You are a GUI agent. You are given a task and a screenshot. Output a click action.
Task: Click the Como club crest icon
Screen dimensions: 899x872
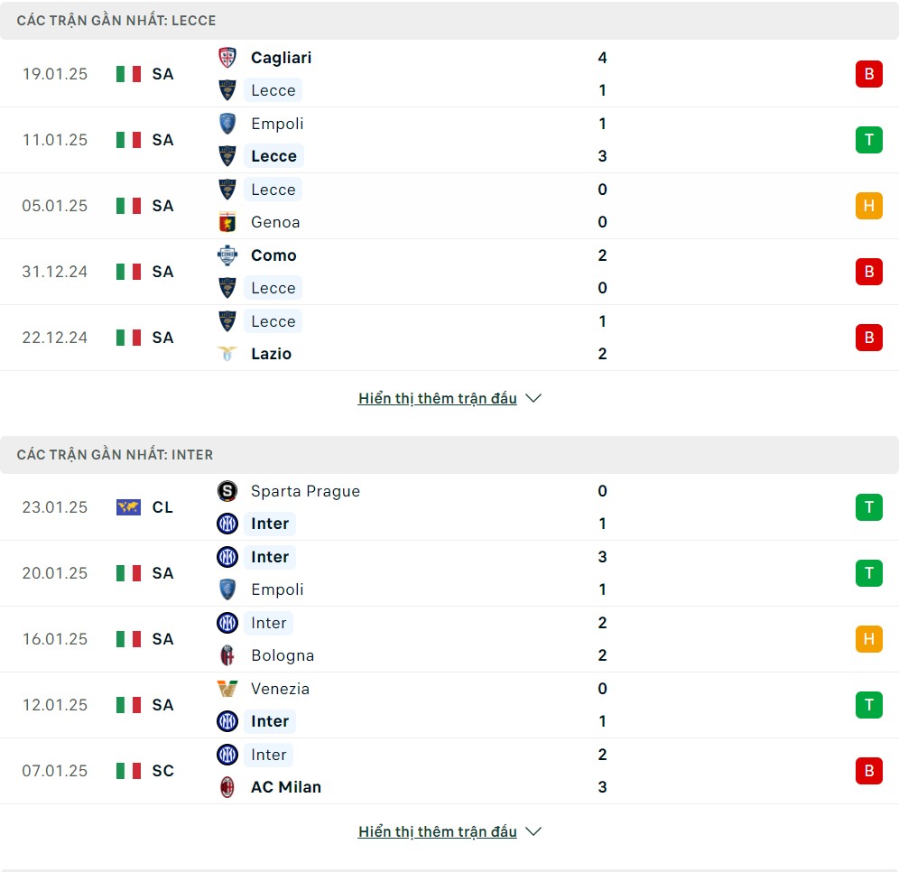(x=227, y=255)
